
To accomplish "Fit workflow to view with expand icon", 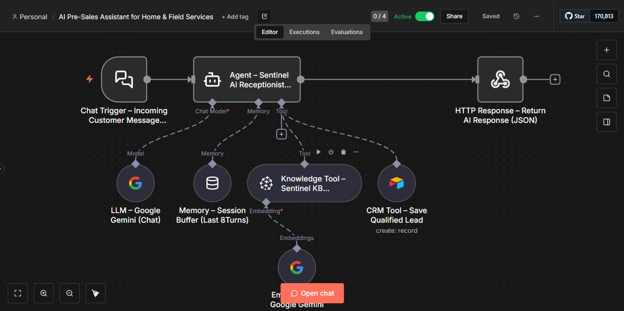I will 17,293.
